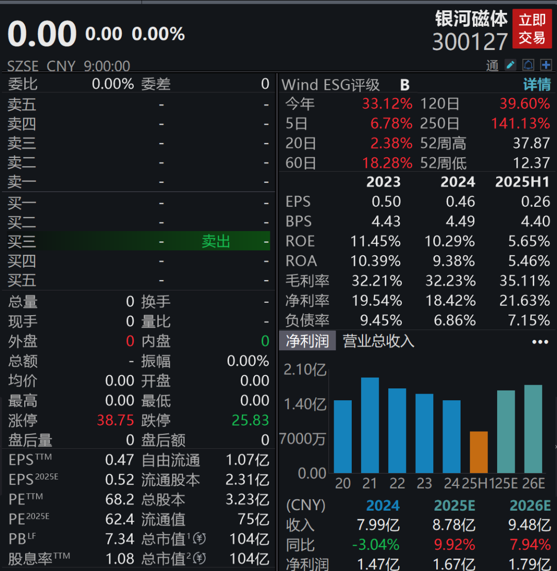Click the 涨停 price 38.75

point(116,420)
